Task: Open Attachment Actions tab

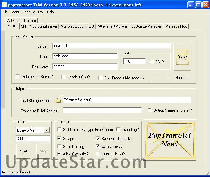Action: 113,26
